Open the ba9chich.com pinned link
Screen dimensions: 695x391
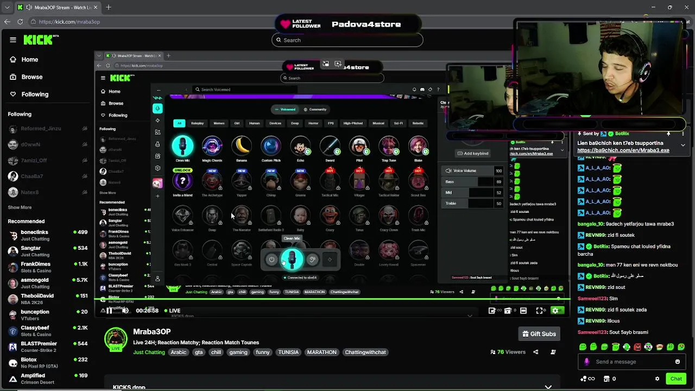pyautogui.click(x=623, y=150)
